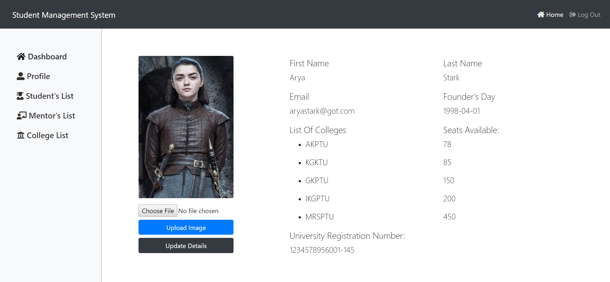Click the seats value 450
The image size is (610, 282).
coord(450,217)
